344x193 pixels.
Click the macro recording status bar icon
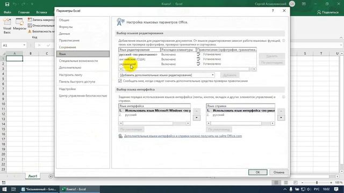click(4, 182)
